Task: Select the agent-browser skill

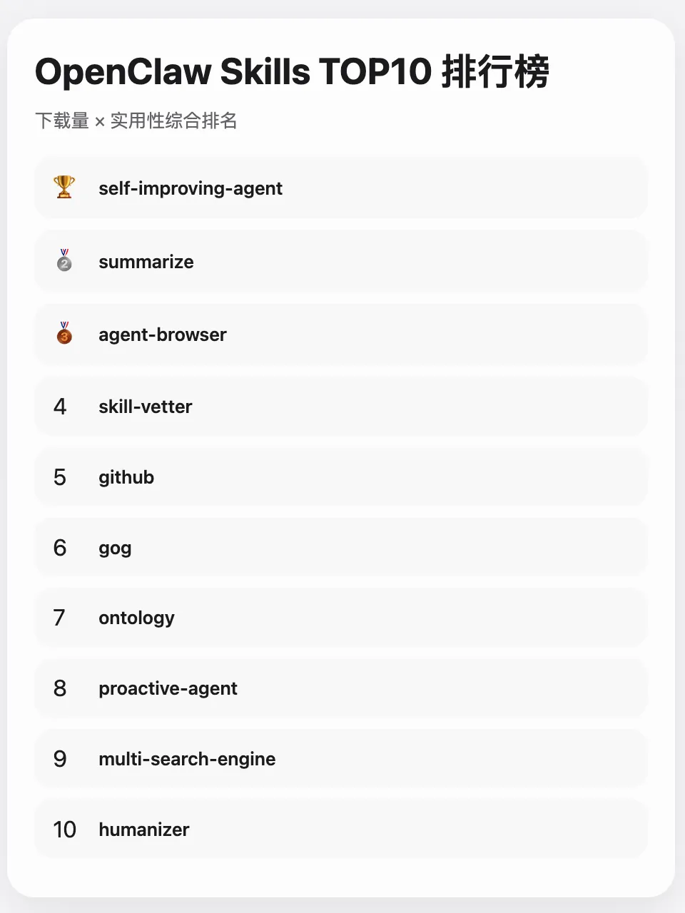Action: tap(341, 334)
